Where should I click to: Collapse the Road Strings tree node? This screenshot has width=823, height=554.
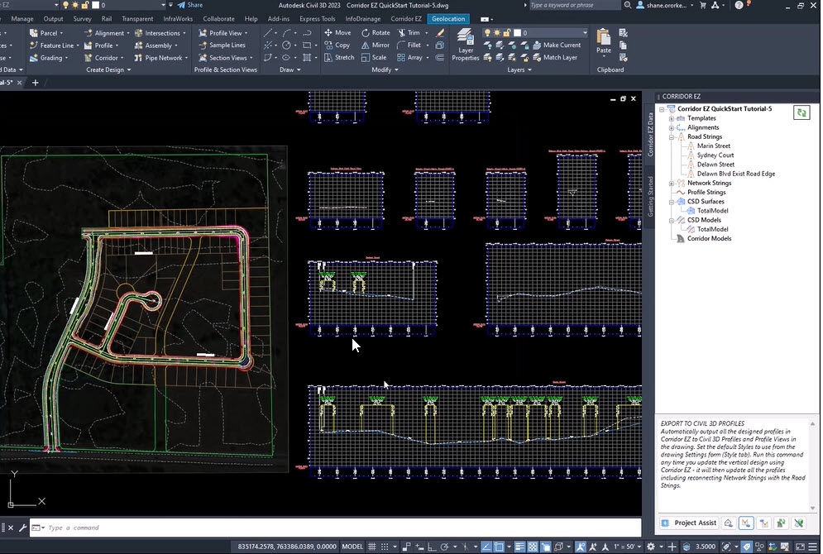672,137
